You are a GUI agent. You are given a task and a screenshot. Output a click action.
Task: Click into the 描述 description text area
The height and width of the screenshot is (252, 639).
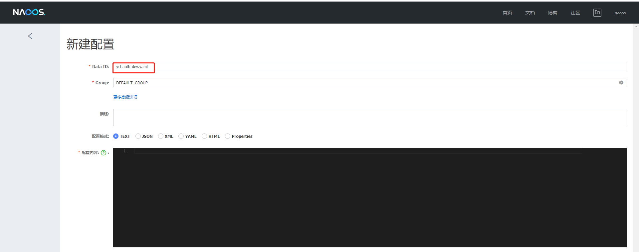click(x=369, y=118)
